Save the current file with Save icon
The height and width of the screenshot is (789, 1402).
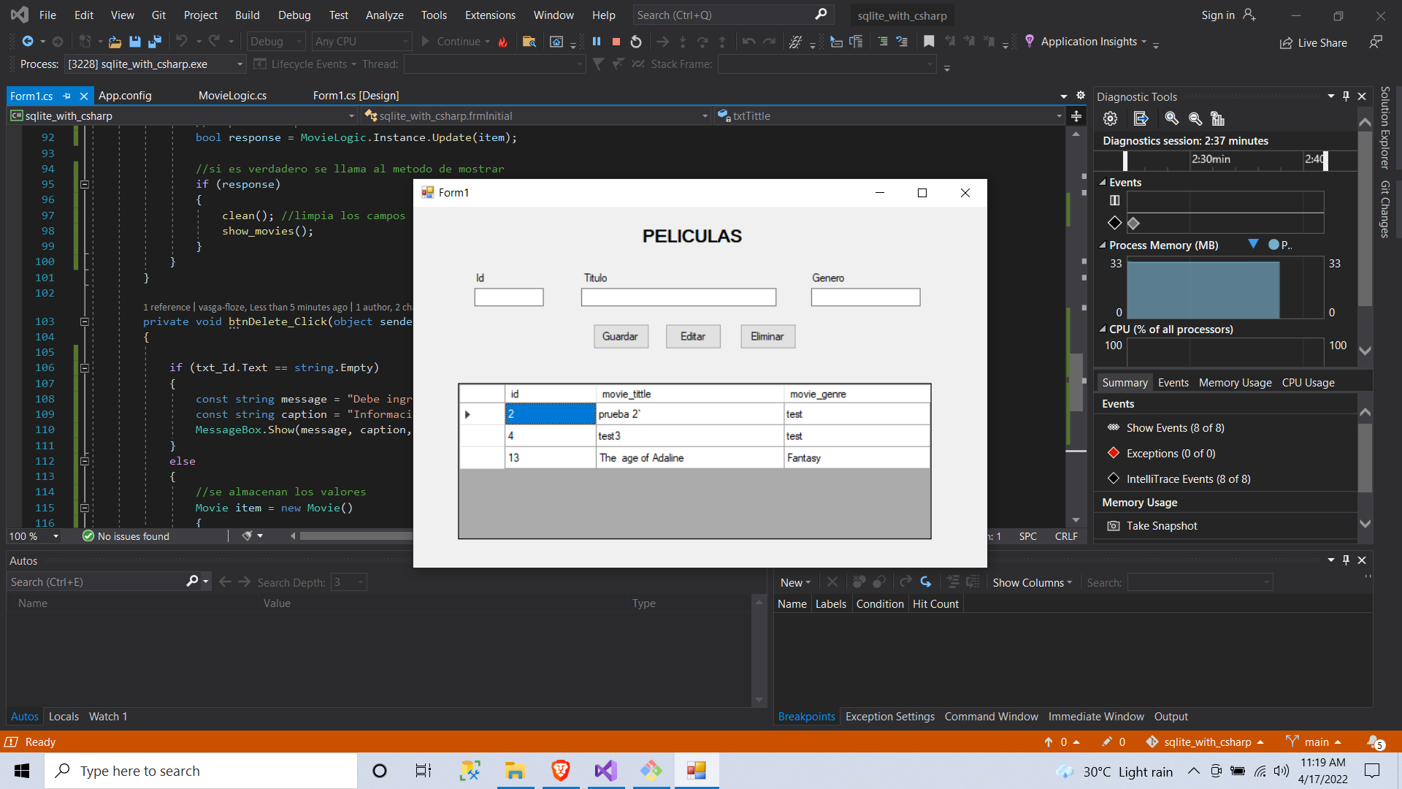[134, 42]
